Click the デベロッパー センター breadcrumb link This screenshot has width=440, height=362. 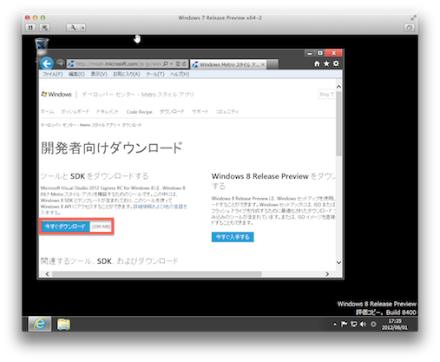[78, 125]
